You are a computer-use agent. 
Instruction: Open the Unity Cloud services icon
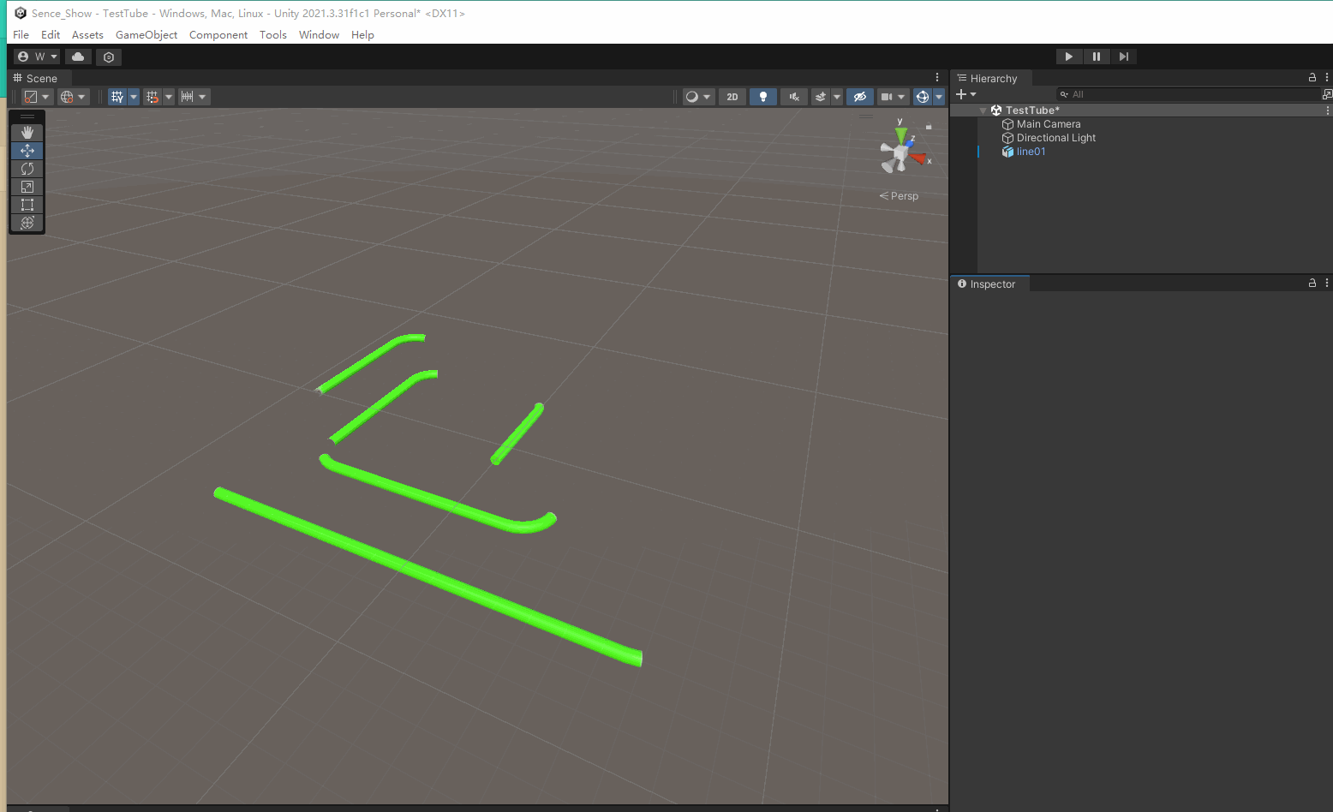(78, 57)
